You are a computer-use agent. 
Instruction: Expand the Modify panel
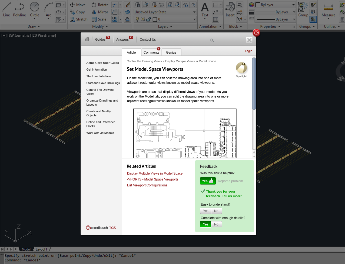(100, 26)
